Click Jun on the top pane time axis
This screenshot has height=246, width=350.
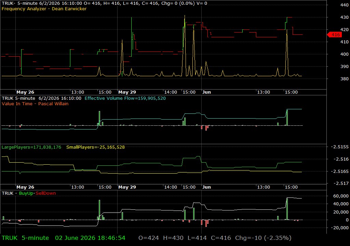click(206, 92)
